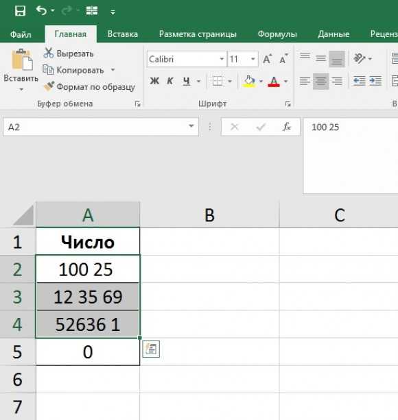Click the Paste Options icon near cell B5
398x420 pixels.
[x=151, y=349]
